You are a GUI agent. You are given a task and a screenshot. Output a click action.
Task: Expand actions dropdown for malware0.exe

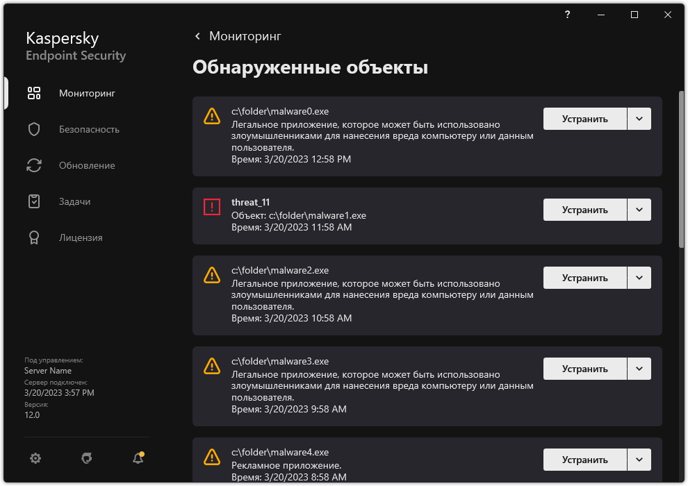(639, 118)
